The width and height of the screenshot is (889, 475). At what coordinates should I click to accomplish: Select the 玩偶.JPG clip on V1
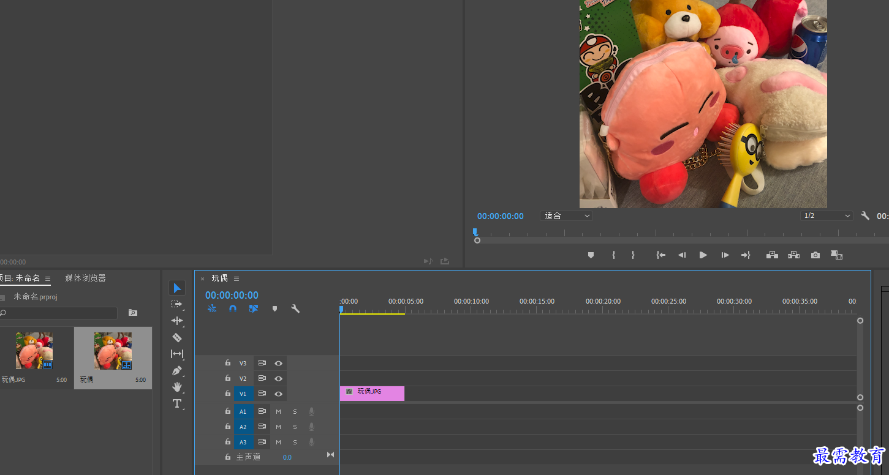(372, 394)
